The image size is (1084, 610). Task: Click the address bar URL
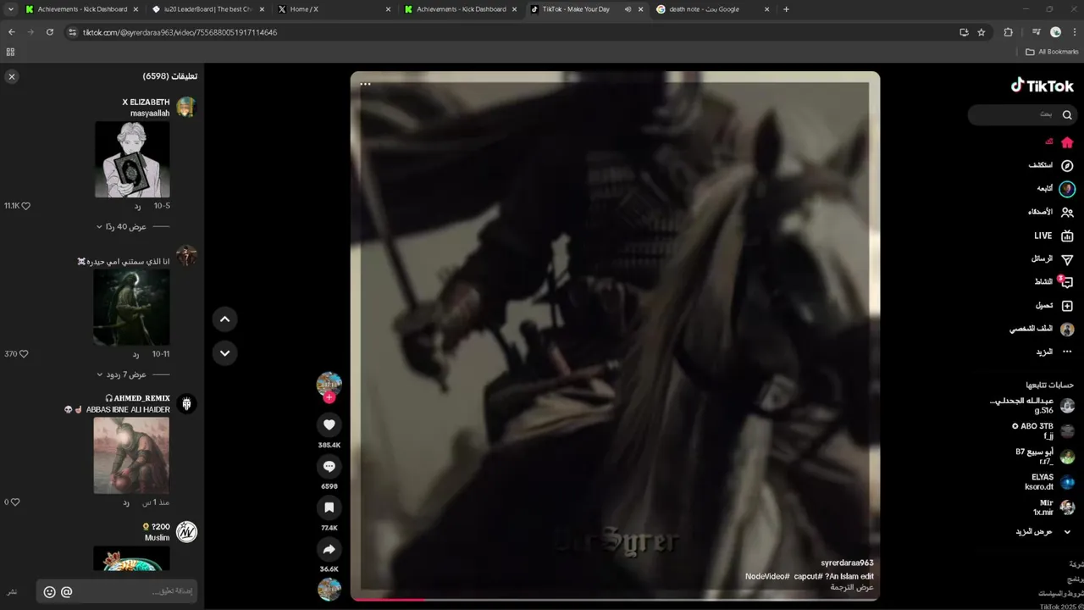(x=180, y=32)
